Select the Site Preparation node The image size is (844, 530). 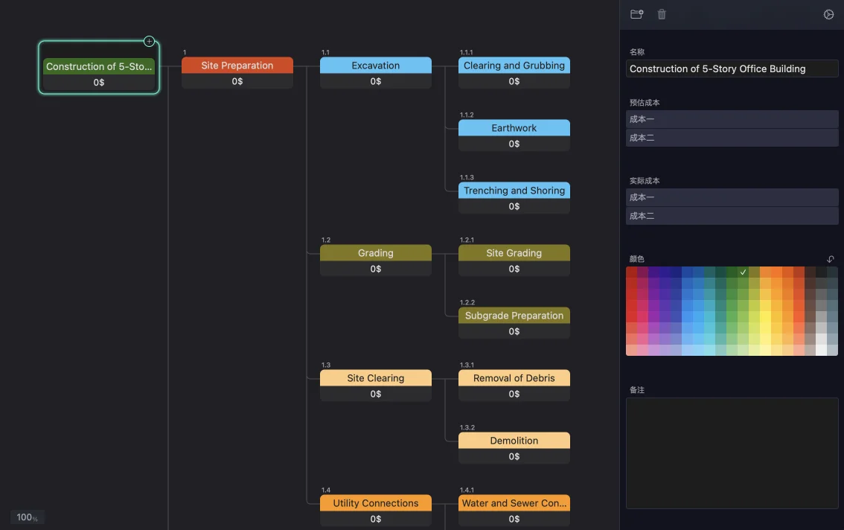(x=237, y=66)
